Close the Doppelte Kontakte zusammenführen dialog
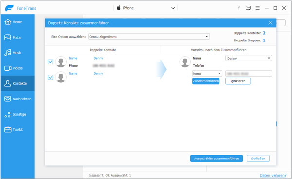The width and height of the screenshot is (292, 179). [x=270, y=23]
